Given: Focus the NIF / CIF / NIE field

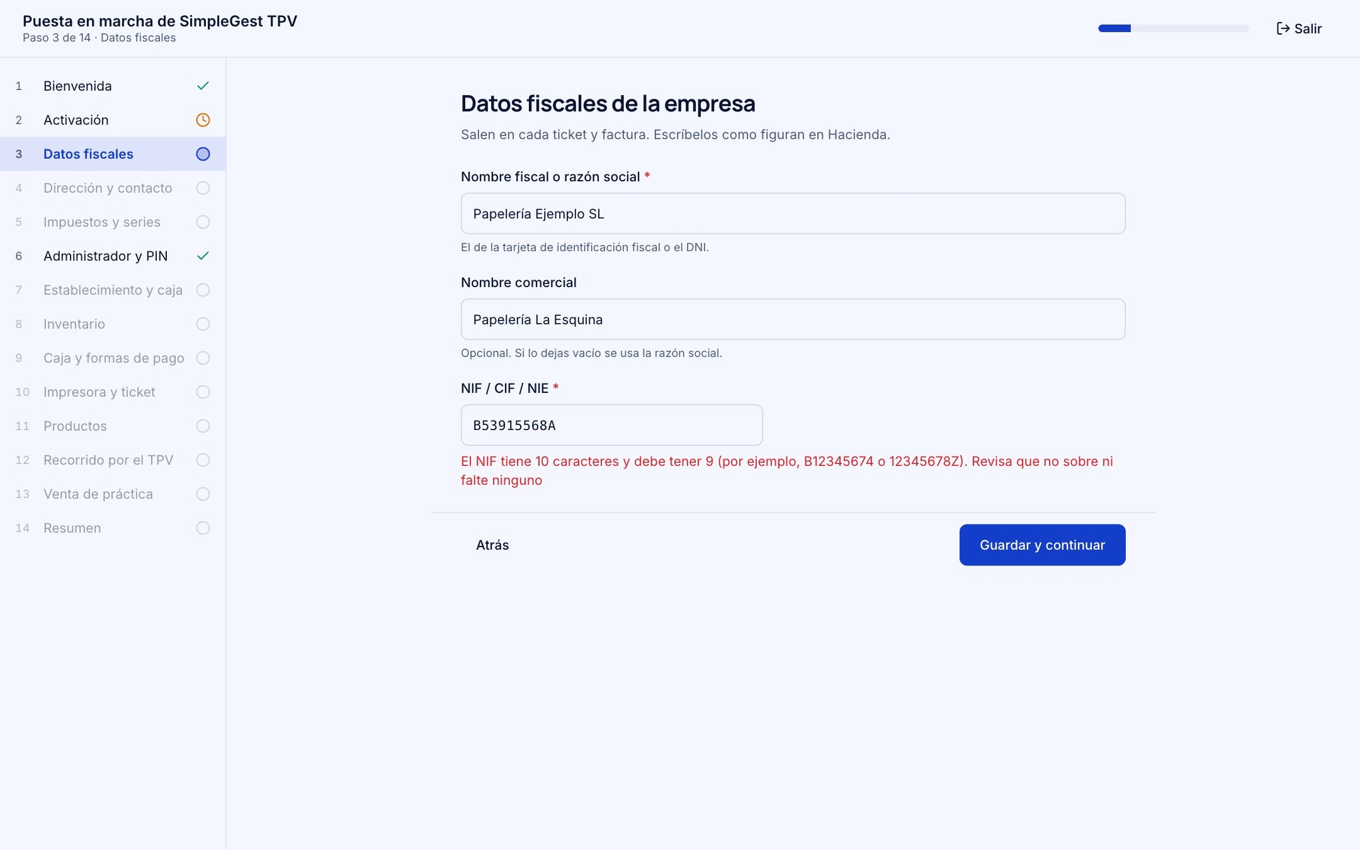Looking at the screenshot, I should (x=611, y=425).
